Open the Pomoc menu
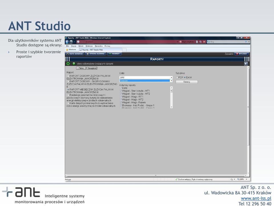The image size is (274, 206). (107, 46)
